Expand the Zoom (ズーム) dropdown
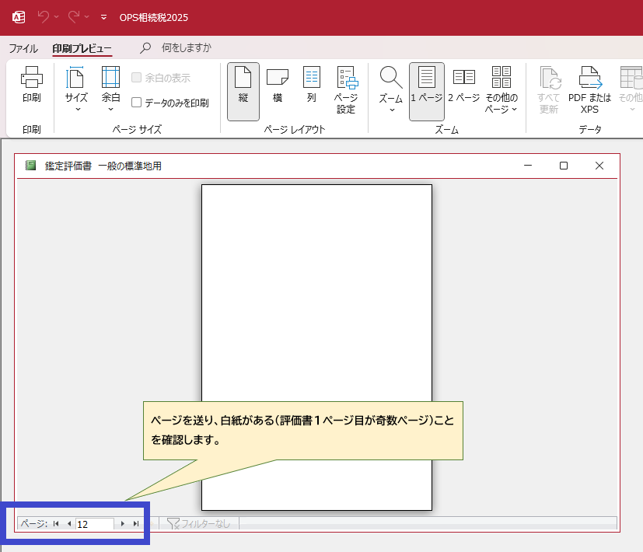Image resolution: width=643 pixels, height=552 pixels. coord(391,89)
